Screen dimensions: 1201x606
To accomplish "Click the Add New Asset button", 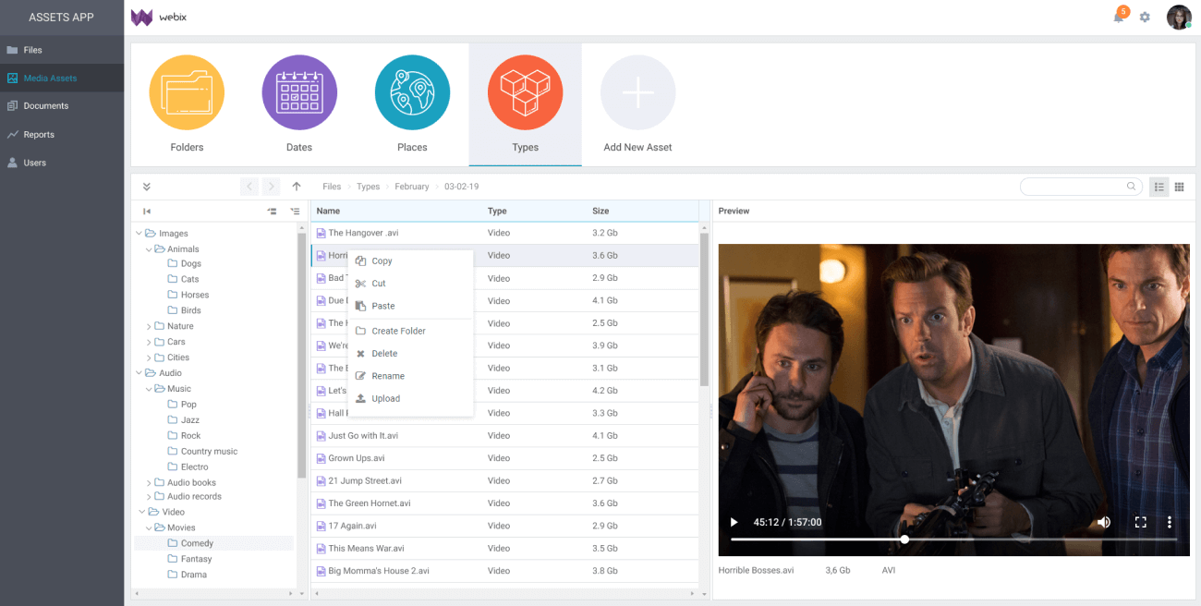I will 637,104.
